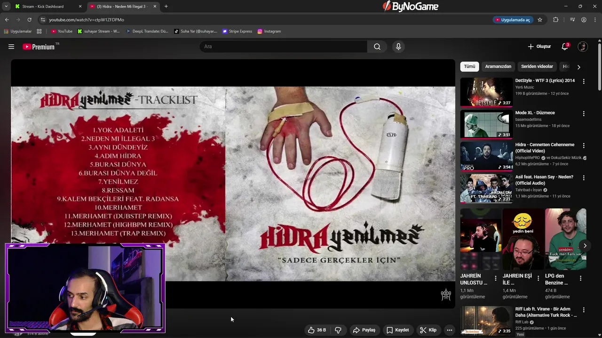Open options menu for DetStyle - WTF 3
Screen dimensions: 602x338
(584, 81)
